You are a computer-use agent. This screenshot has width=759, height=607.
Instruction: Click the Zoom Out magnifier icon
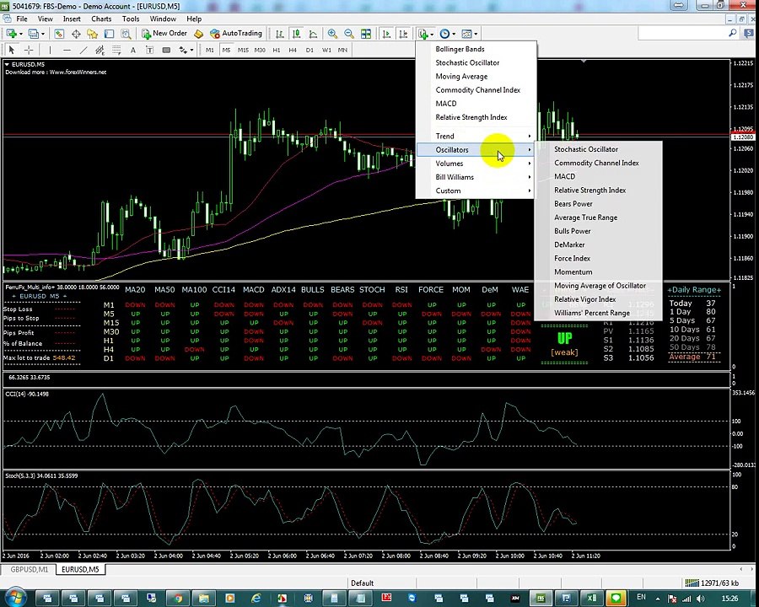click(x=348, y=34)
